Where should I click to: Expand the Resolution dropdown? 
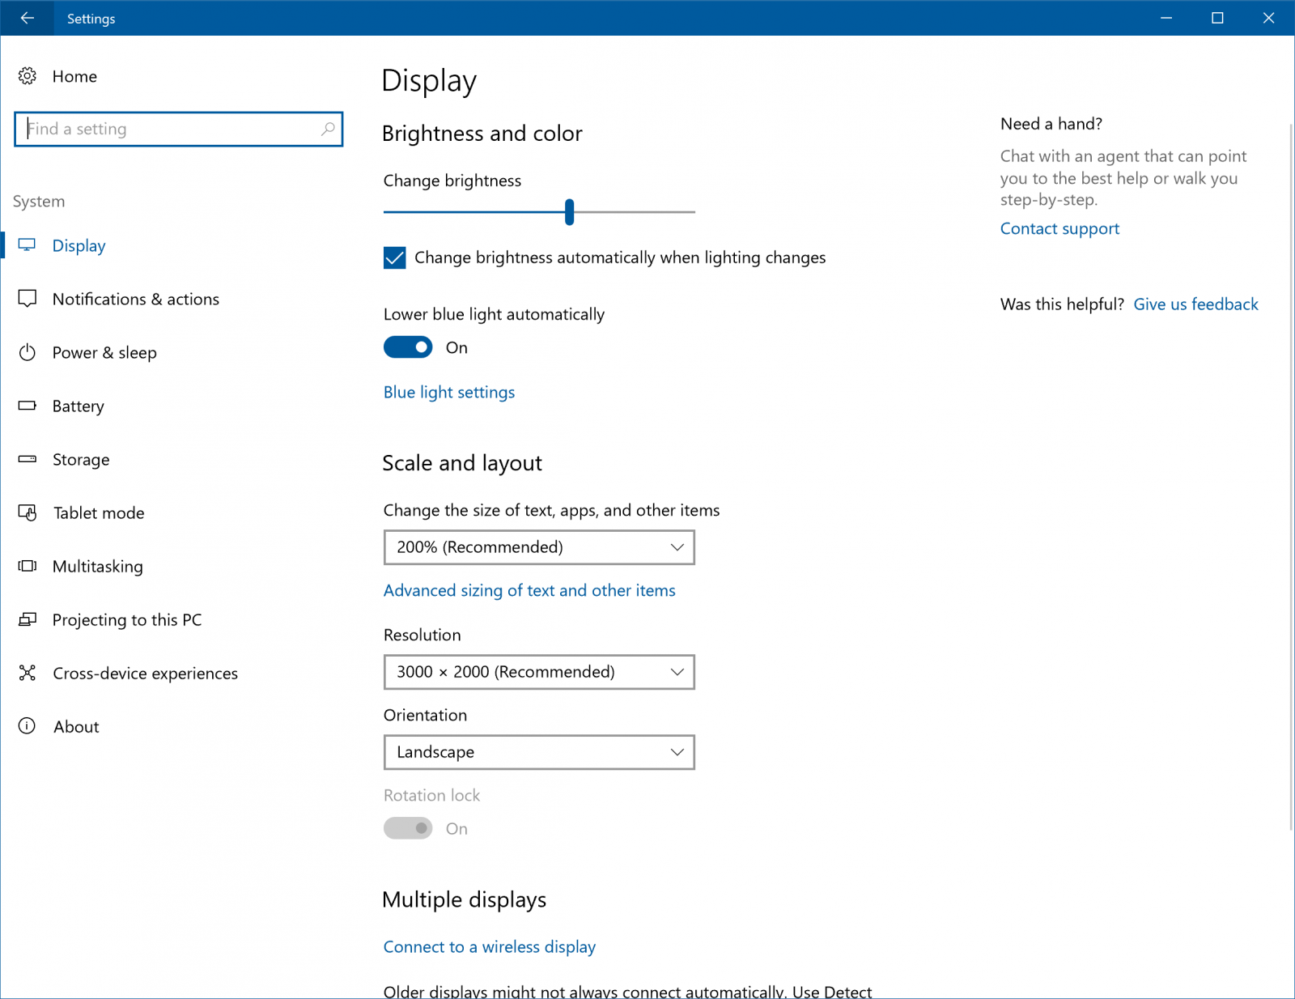tap(538, 672)
